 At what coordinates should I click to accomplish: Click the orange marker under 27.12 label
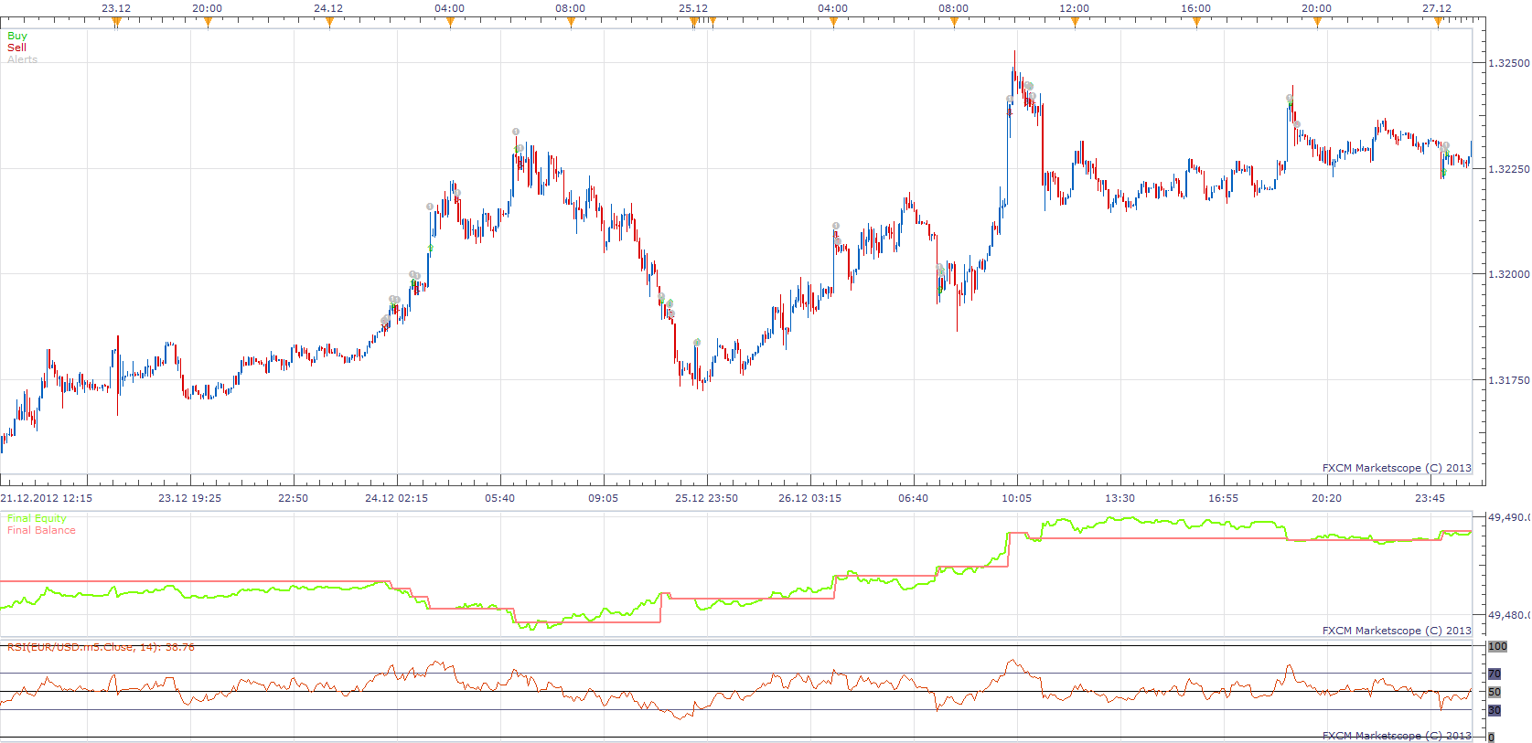point(1438,23)
